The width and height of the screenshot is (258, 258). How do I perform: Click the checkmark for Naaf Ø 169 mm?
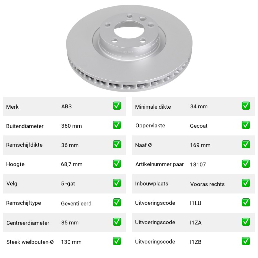coord(246,144)
